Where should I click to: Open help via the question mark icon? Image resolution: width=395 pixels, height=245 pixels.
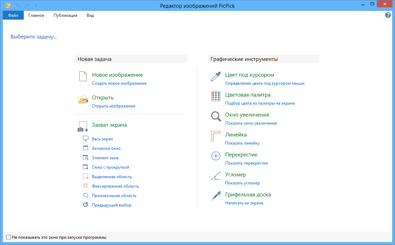pos(388,15)
